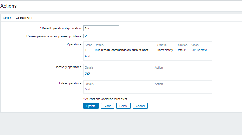Clone this action

point(107,106)
